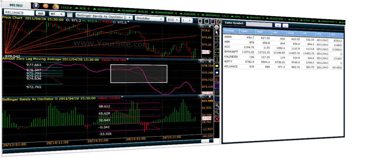Select the yellow ellipse drawing tool
386x159 pixels.
[217, 66]
